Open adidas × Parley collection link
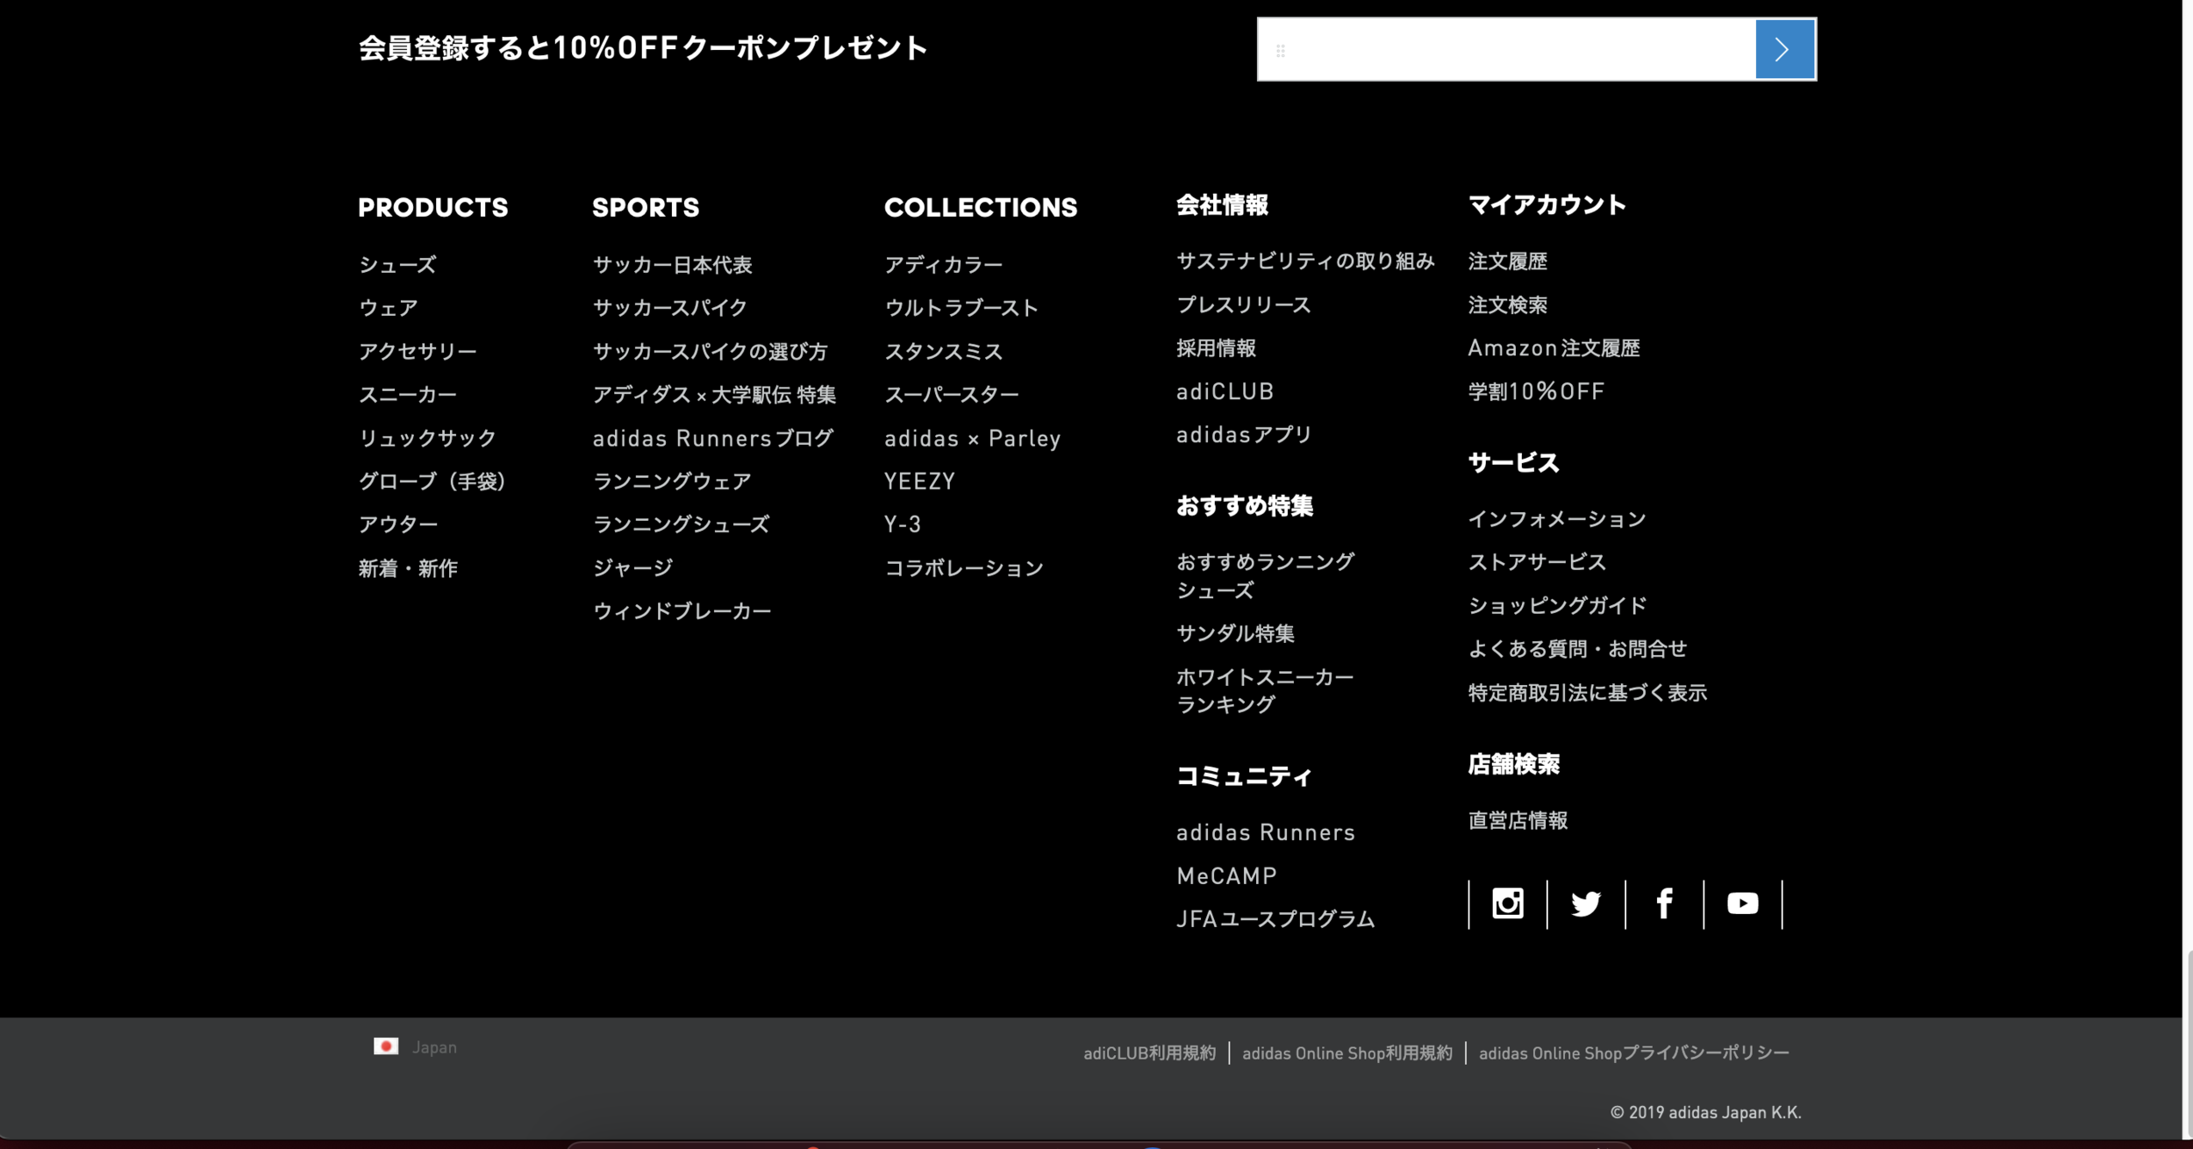 [x=972, y=438]
